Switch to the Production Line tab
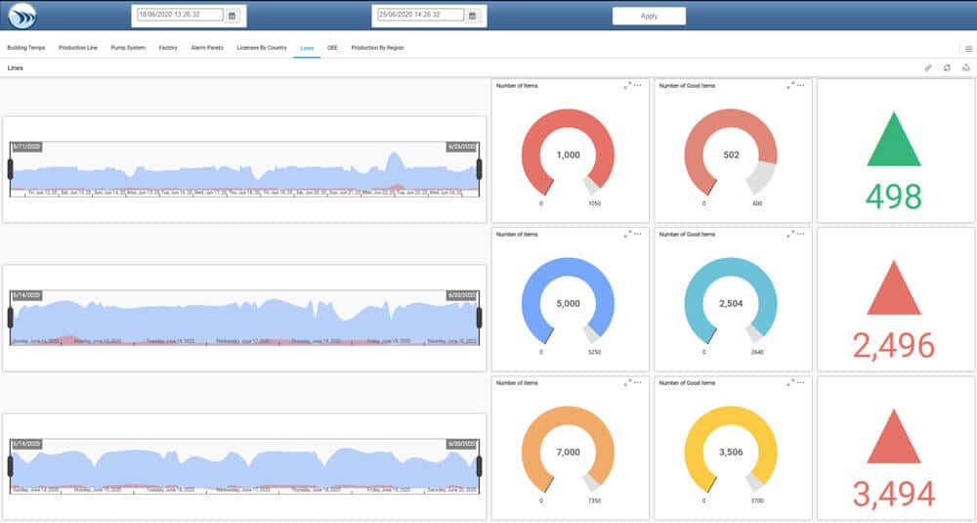Screen dimensions: 977x523 pyautogui.click(x=78, y=47)
